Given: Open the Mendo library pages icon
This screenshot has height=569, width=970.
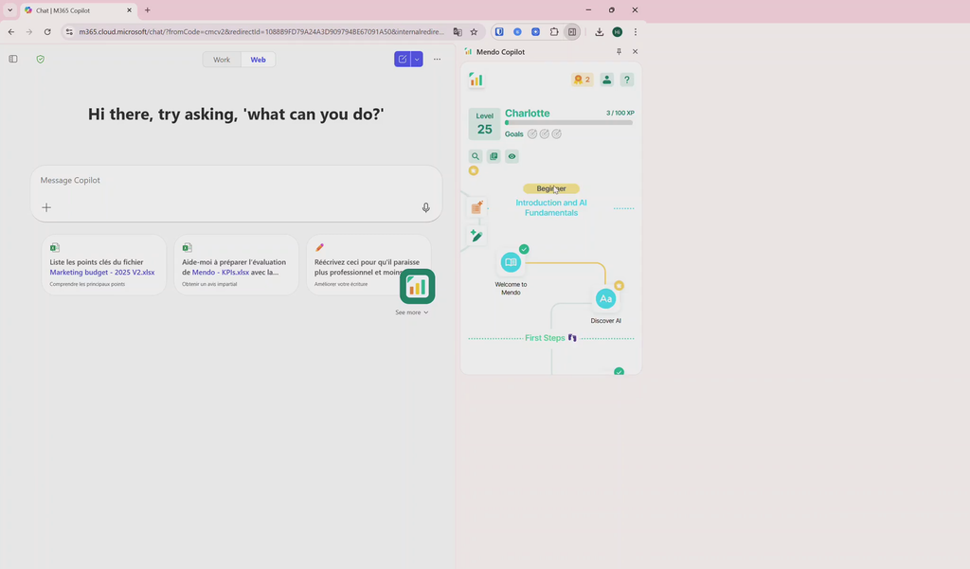Looking at the screenshot, I should pyautogui.click(x=494, y=157).
